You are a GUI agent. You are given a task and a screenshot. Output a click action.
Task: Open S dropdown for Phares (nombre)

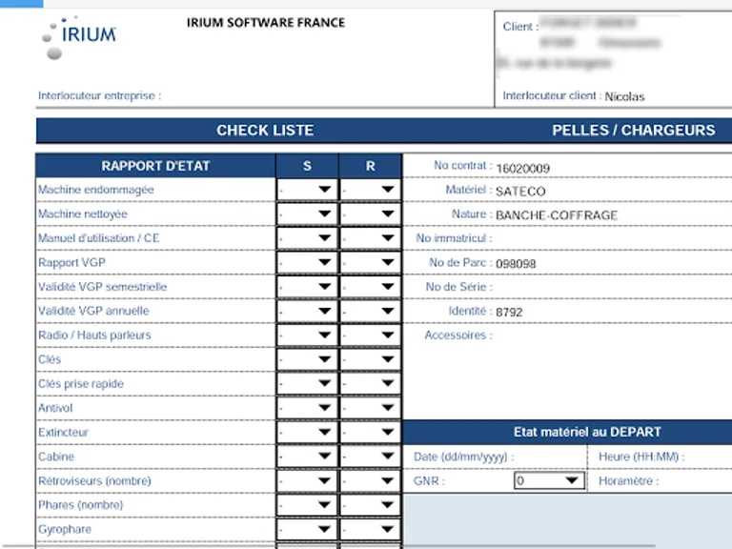click(307, 505)
